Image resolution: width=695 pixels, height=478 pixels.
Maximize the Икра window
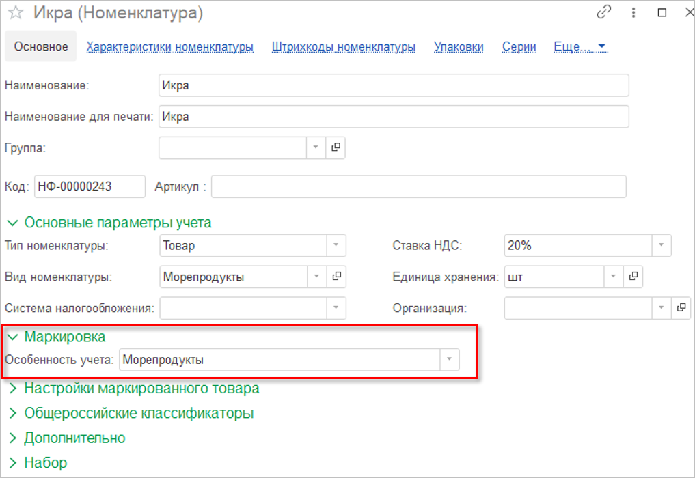pos(662,12)
